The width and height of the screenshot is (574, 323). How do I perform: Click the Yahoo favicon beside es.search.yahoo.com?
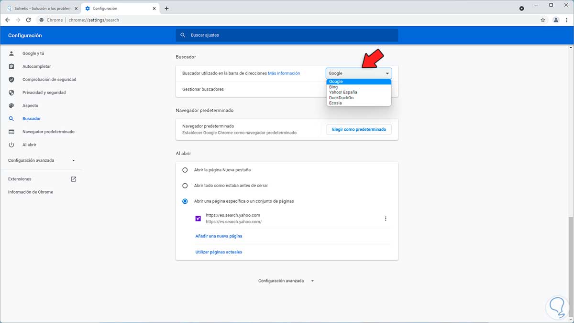[x=198, y=219]
